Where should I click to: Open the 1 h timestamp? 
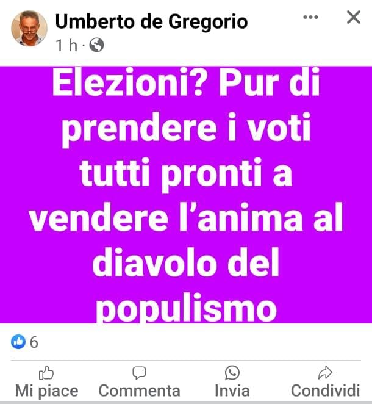point(66,45)
